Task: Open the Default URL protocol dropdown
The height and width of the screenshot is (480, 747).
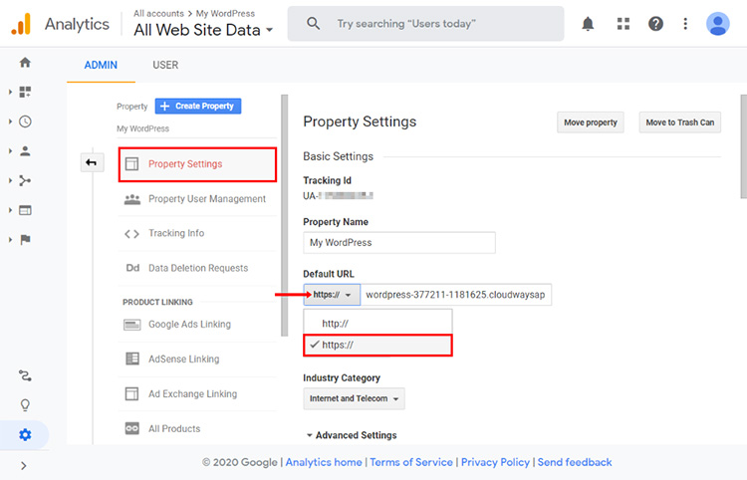Action: click(332, 295)
